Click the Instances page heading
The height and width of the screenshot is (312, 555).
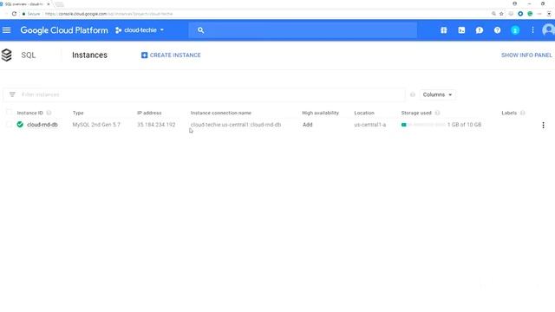[x=89, y=55]
